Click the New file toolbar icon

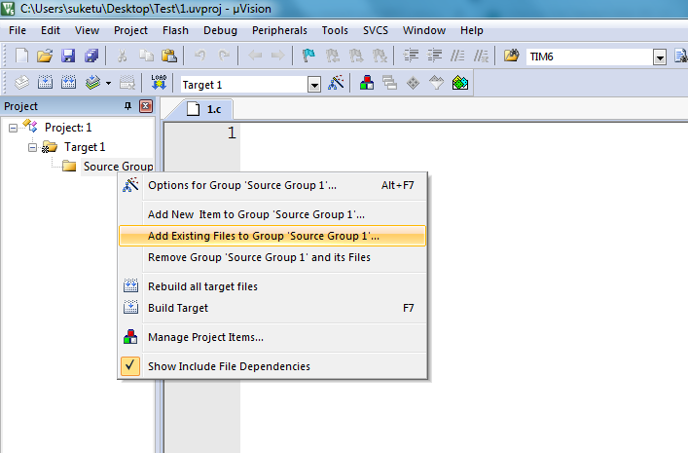(21, 57)
